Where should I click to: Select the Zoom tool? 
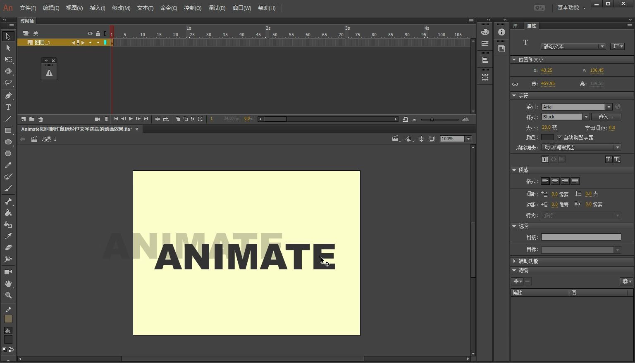(x=8, y=295)
